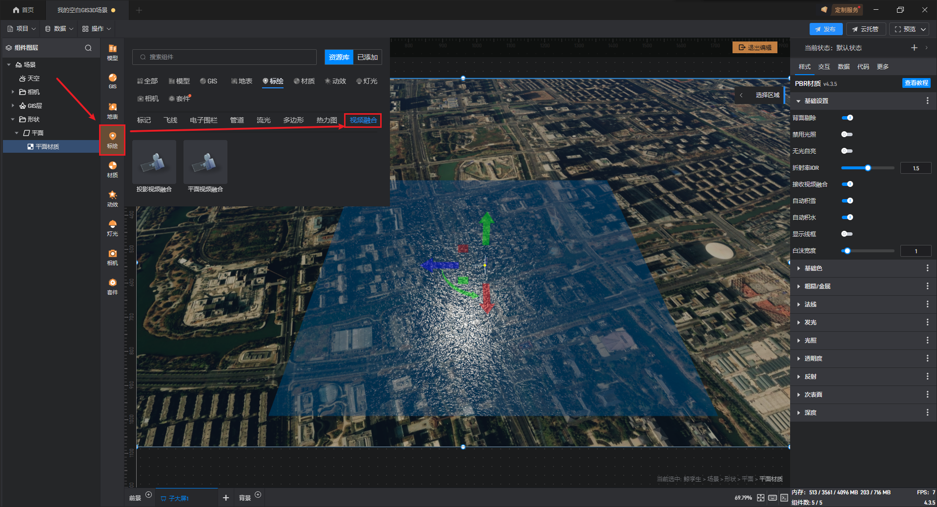Enable the 禁用光照 toggle
The image size is (937, 507).
[847, 134]
